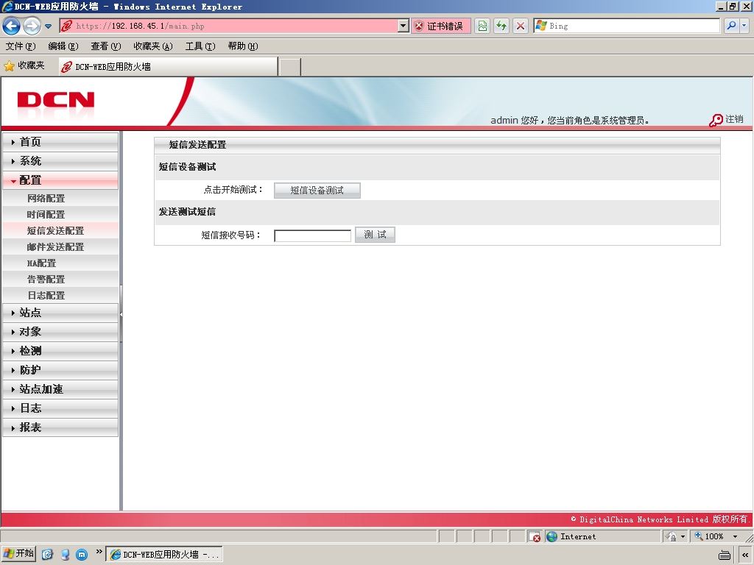The height and width of the screenshot is (565, 754).
Task: Go forward with the browser Forward arrow
Action: pos(32,26)
